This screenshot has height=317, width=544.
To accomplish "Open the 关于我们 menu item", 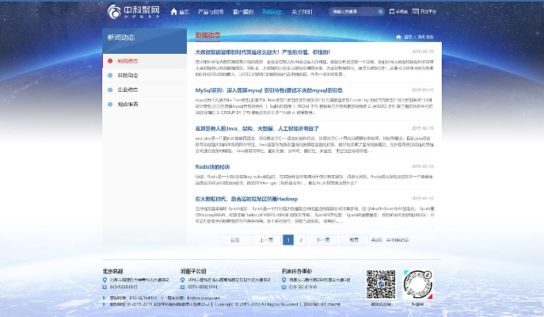I will [302, 12].
